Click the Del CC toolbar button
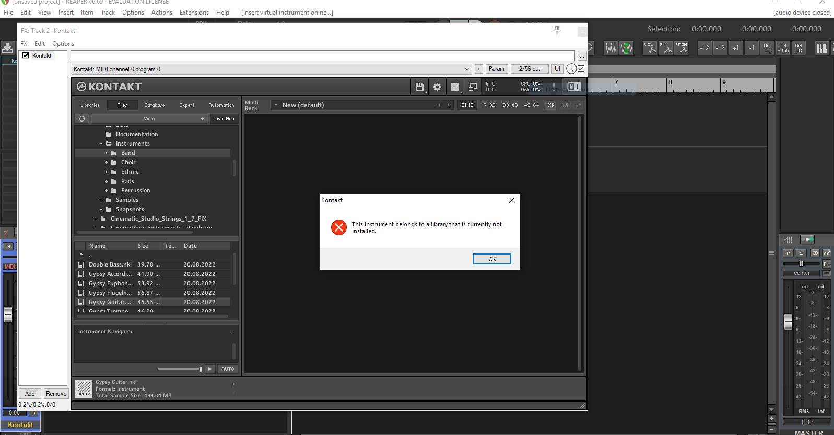The image size is (834, 435). tap(767, 48)
